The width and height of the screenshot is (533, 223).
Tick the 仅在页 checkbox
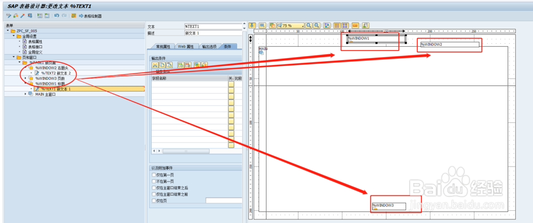tap(154, 201)
